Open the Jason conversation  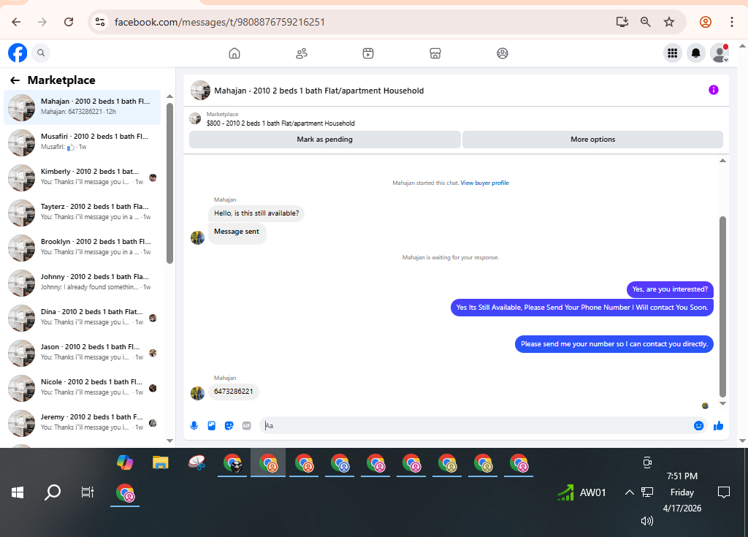coord(82,353)
